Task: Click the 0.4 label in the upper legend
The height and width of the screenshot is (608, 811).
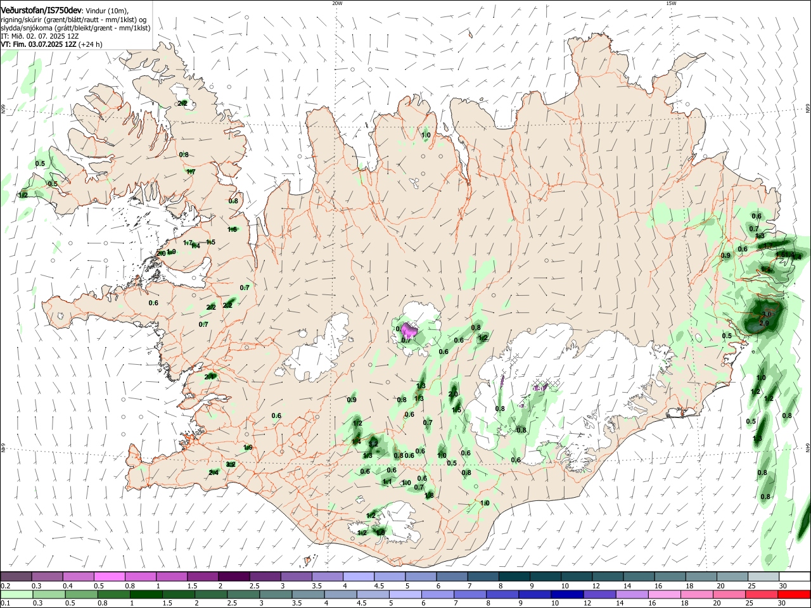Action: [68, 586]
